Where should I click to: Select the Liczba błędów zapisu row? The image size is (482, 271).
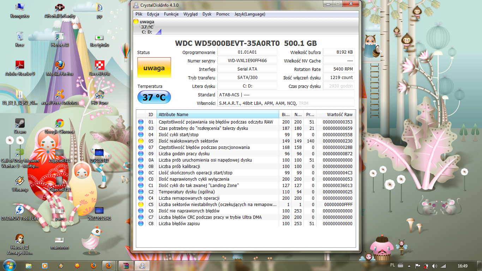coord(245,223)
